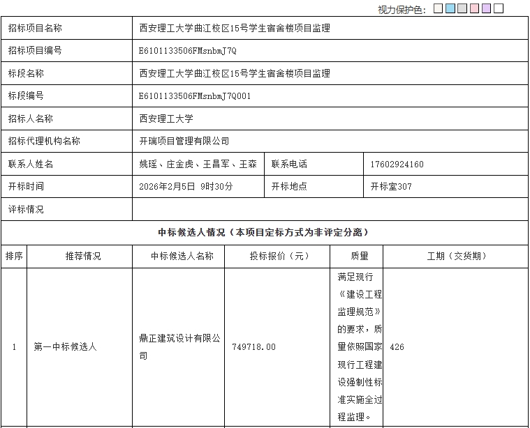
Task: Click the 中标候选人情况 section header
Action: [x=264, y=232]
